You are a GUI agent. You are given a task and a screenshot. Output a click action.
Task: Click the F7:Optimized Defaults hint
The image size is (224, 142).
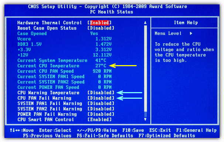(167, 135)
